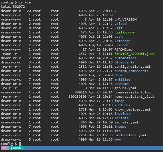Screen dimensions: 163x152
Task: Click the custom_components directory name
Action: click(131, 71)
